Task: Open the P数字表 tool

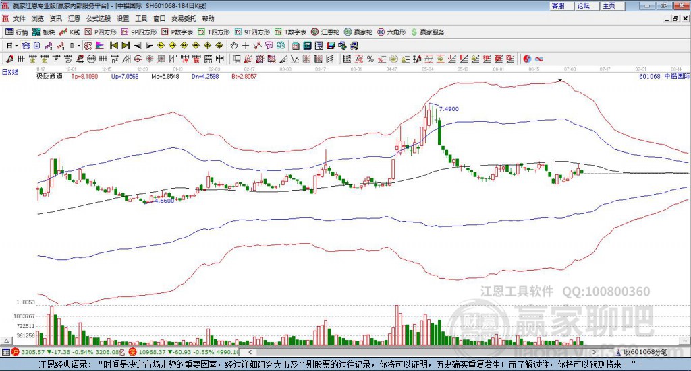Action: [177, 32]
